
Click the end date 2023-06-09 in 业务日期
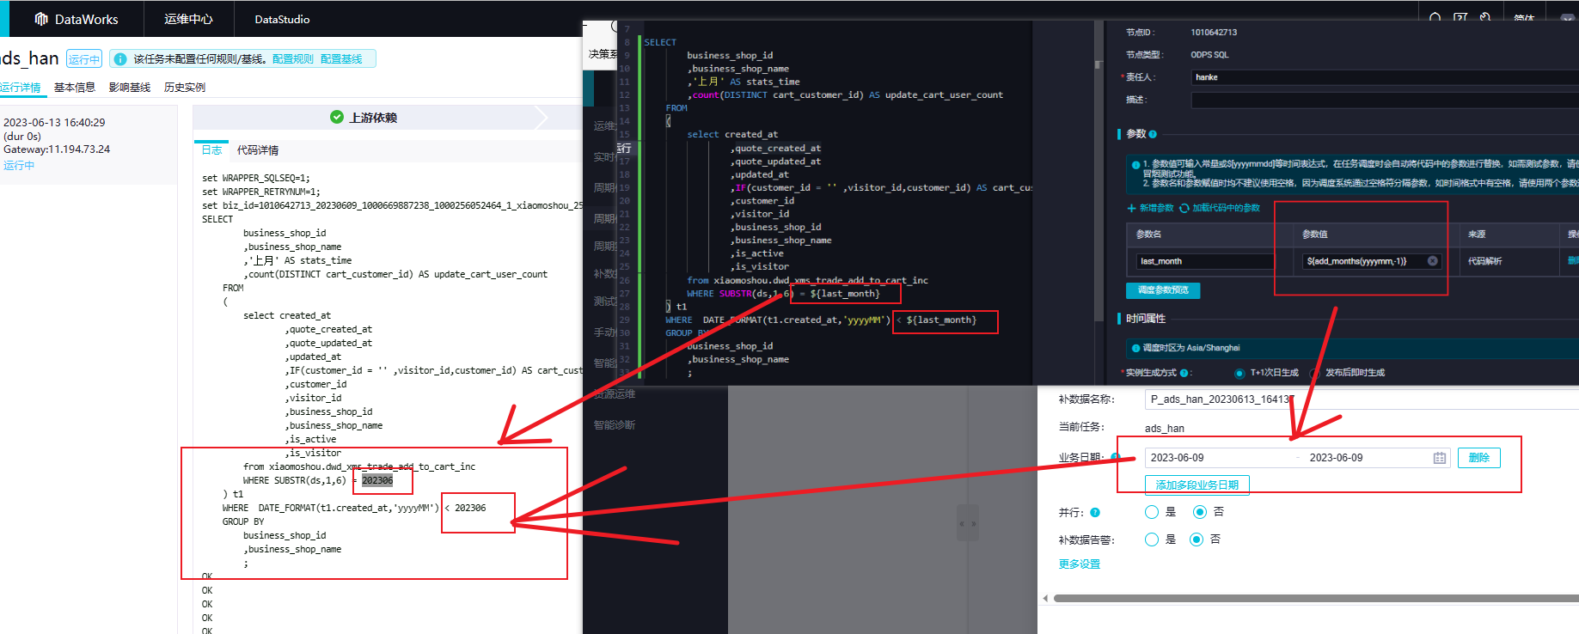tap(1336, 458)
